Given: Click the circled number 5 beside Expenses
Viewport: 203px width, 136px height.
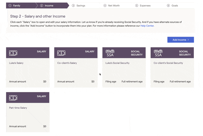Looking at the screenshot, I should click(x=137, y=6).
